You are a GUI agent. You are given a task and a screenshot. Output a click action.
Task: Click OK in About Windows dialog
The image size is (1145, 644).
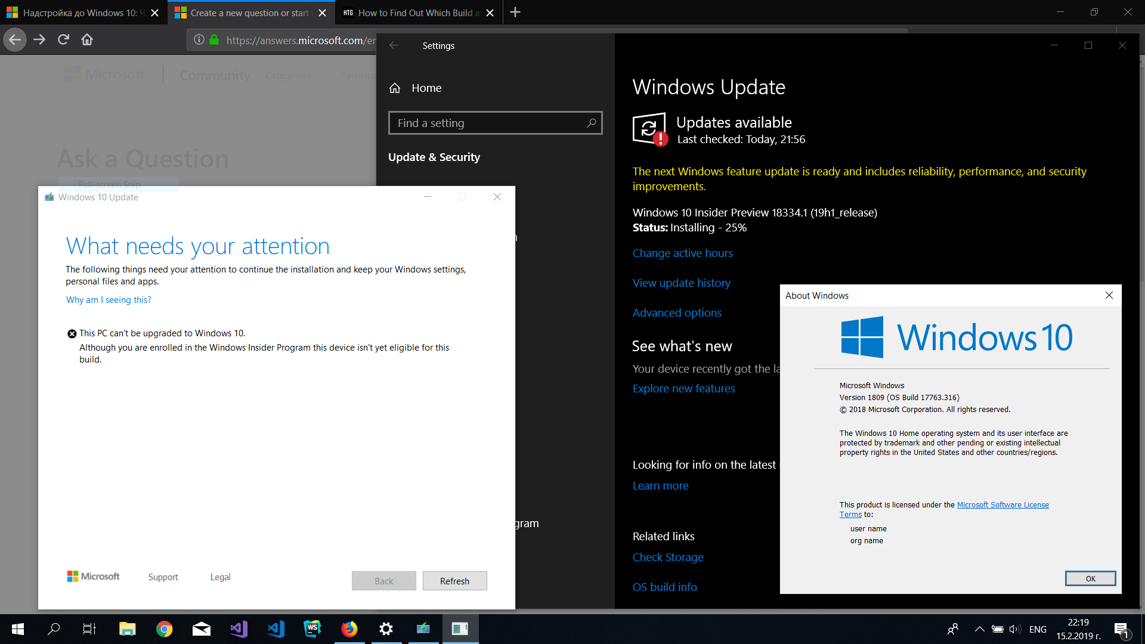(1090, 578)
